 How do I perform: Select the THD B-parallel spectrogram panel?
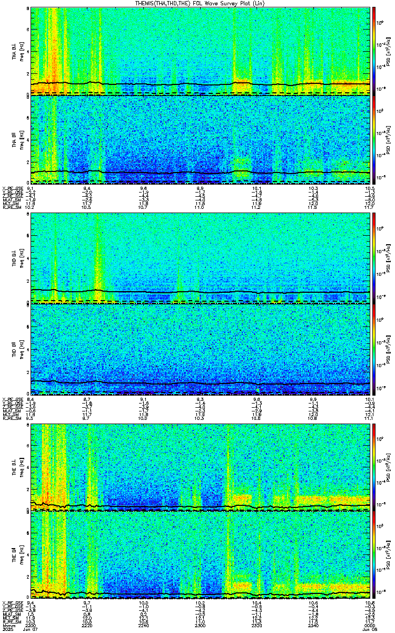[200, 349]
